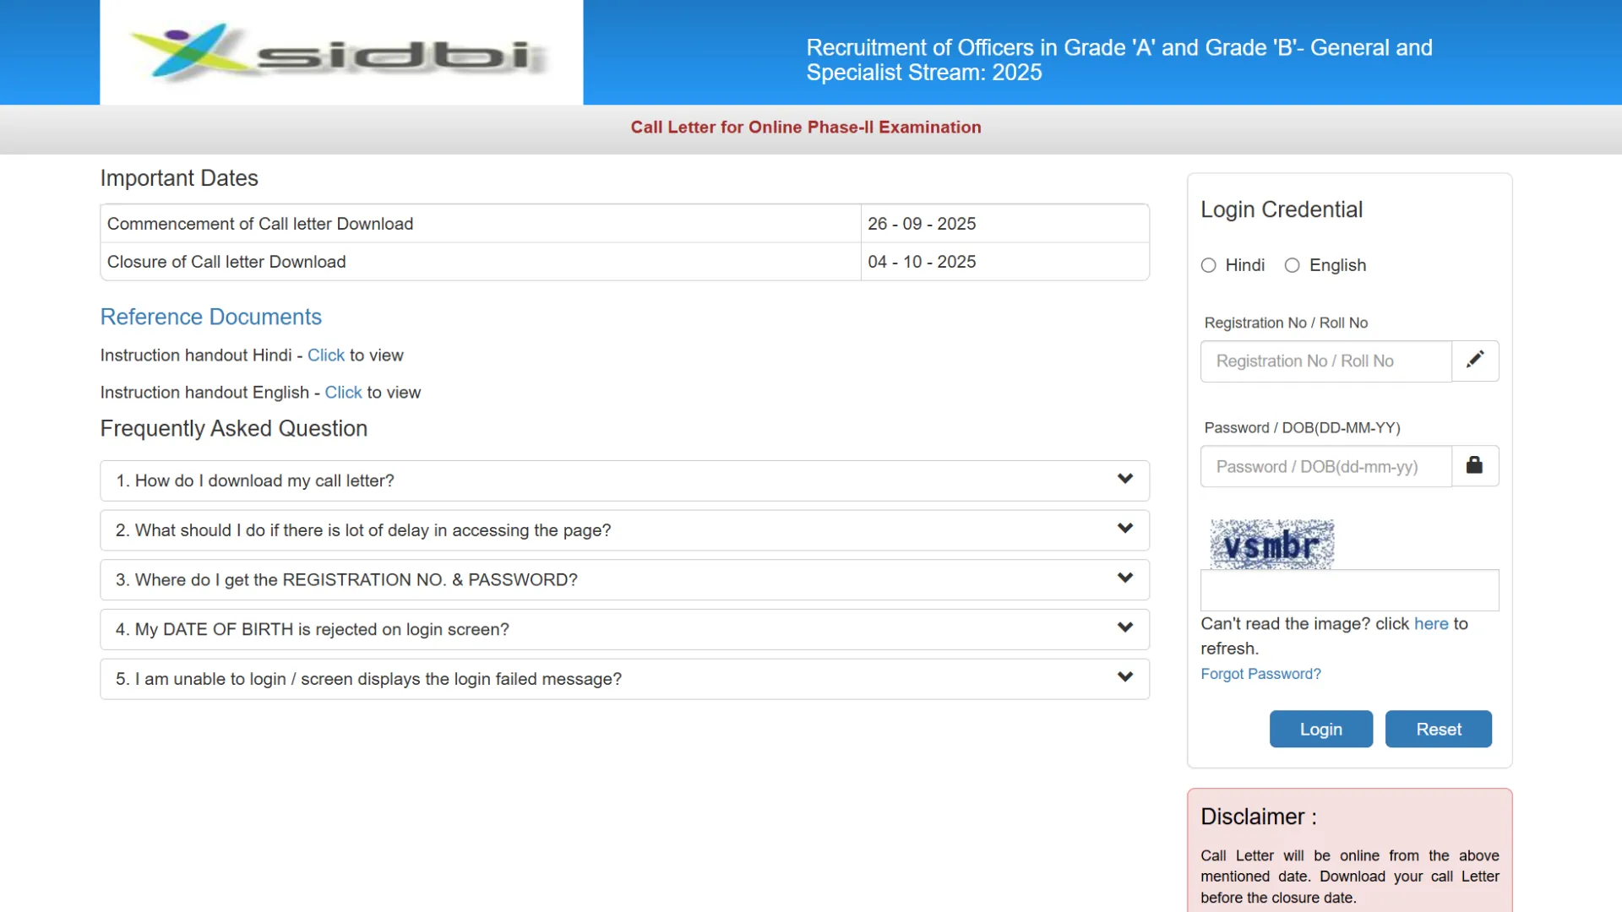This screenshot has height=912, width=1622.
Task: Click 'here' to refresh captcha
Action: coord(1431,623)
